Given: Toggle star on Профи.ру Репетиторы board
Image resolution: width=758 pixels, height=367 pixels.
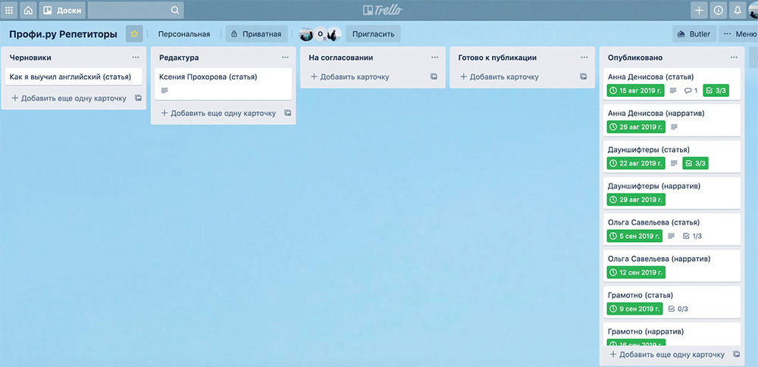Looking at the screenshot, I should 134,34.
